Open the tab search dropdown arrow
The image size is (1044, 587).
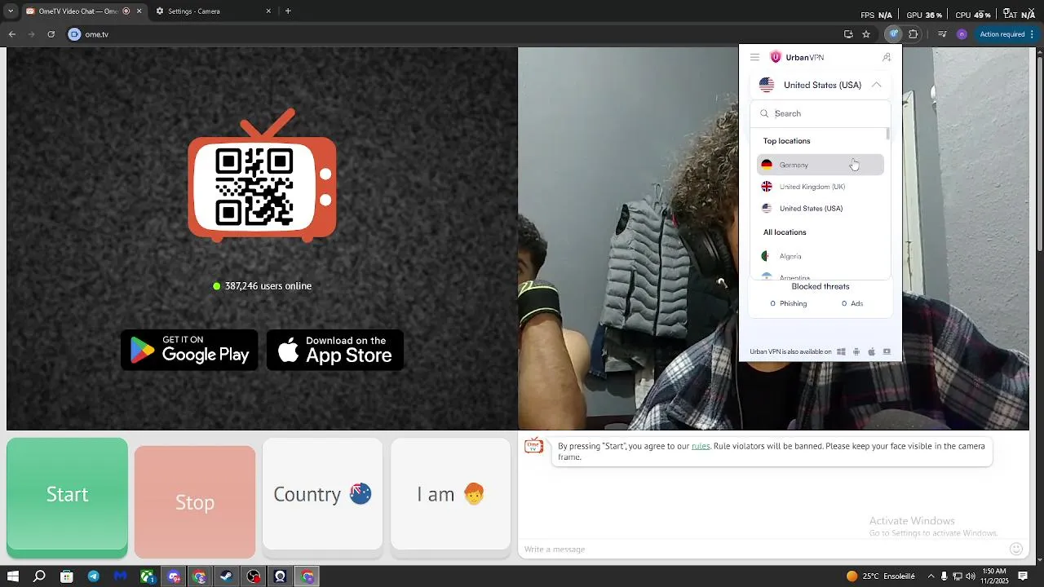click(x=10, y=11)
